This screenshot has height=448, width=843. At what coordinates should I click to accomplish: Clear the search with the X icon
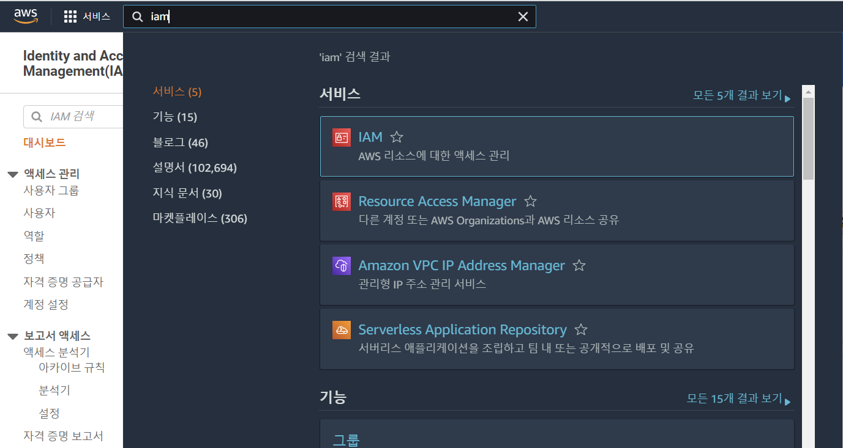(523, 17)
